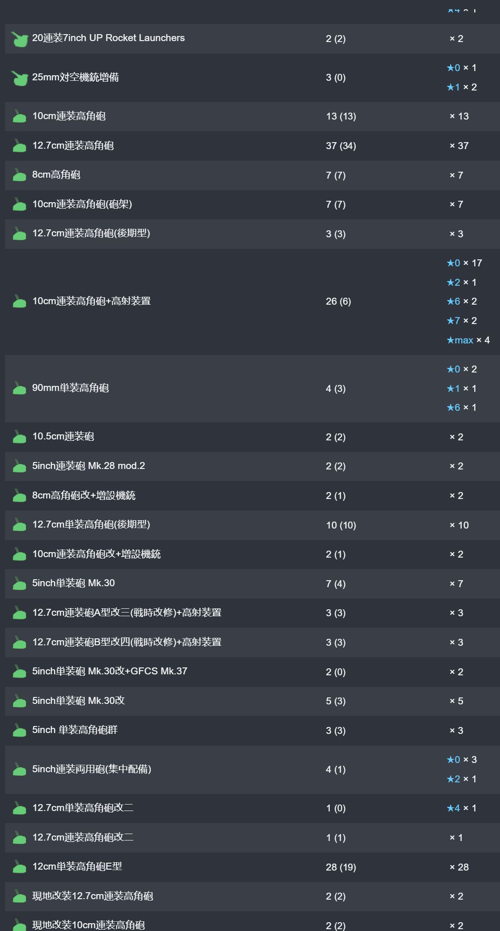Click ★6 × 1 for 90mm単装高角砲
500x931 pixels.
pyautogui.click(x=462, y=408)
